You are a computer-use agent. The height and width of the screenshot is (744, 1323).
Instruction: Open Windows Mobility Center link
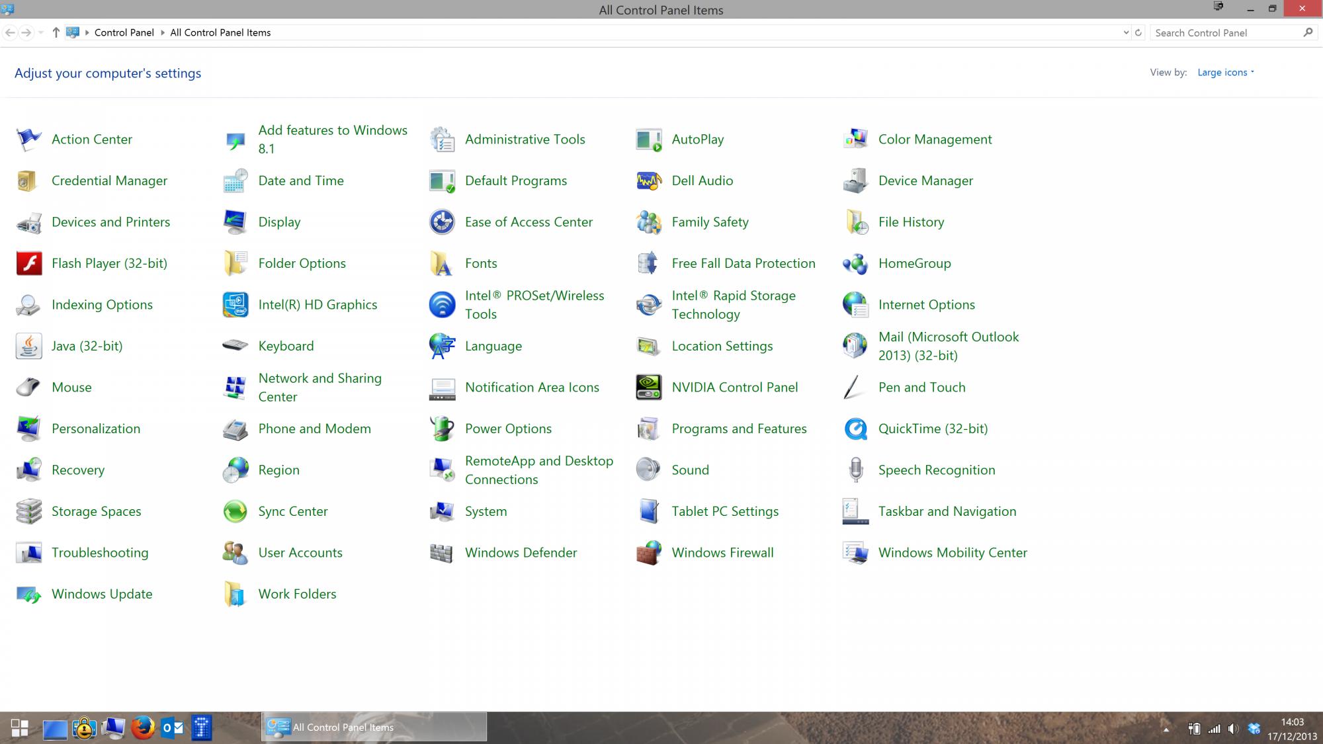coord(953,553)
